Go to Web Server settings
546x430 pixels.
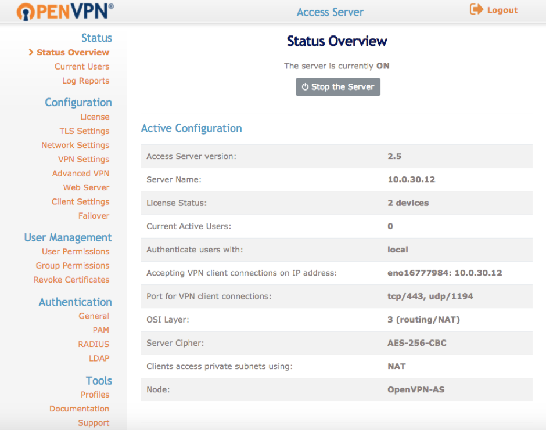click(87, 187)
